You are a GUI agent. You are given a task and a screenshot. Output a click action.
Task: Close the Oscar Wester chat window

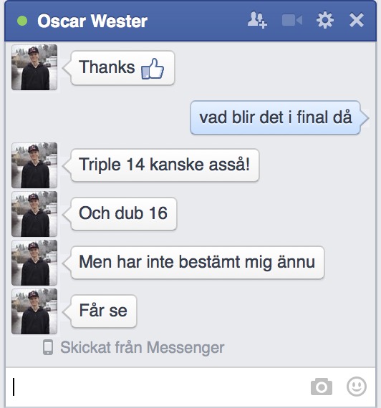click(356, 20)
